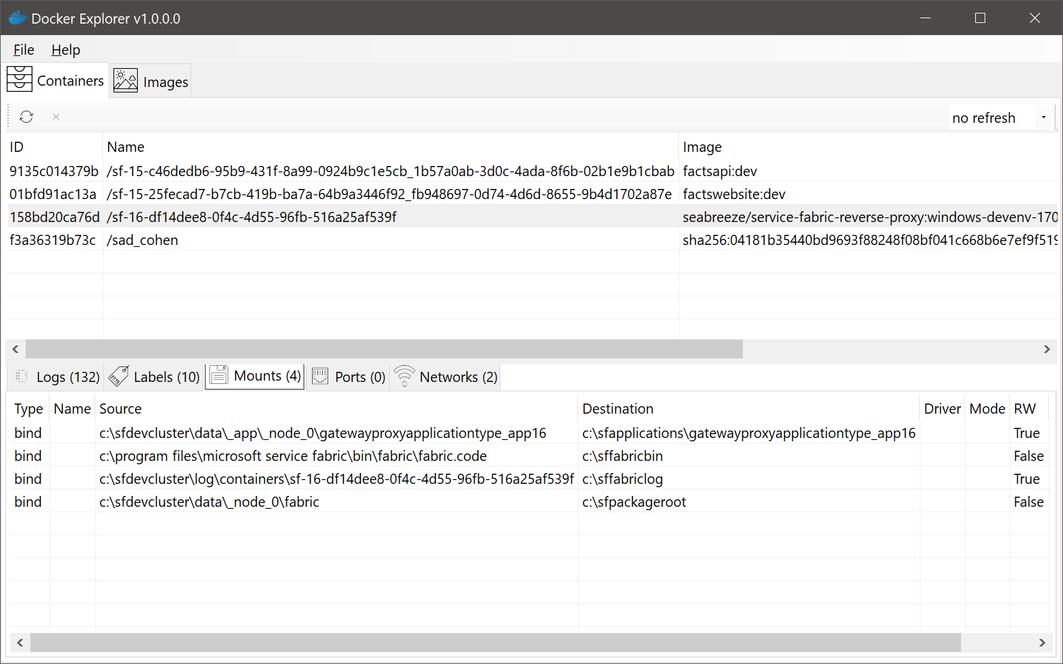Sort containers by Name column header
1063x664 pixels.
click(390, 147)
